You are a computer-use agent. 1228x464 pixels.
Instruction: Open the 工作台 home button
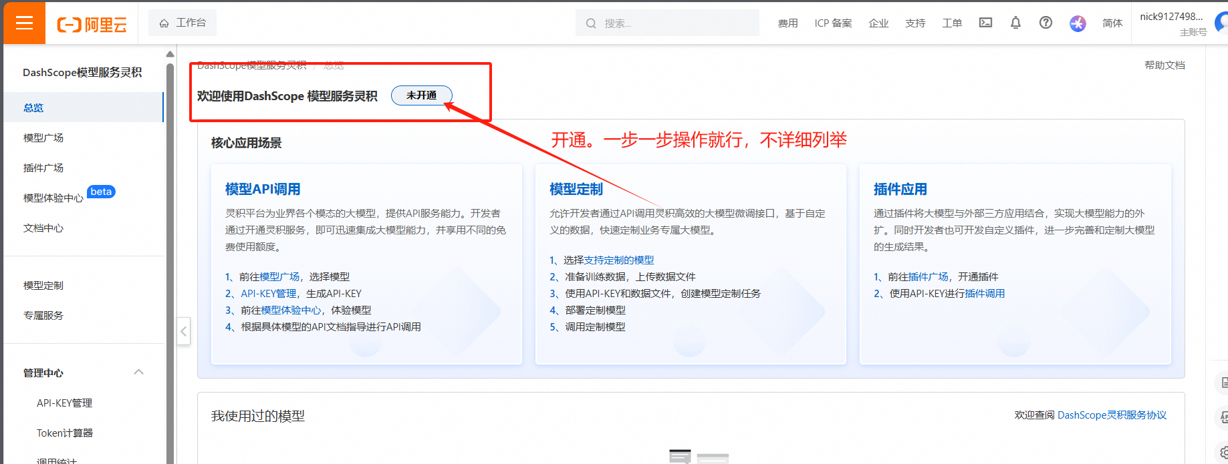182,23
